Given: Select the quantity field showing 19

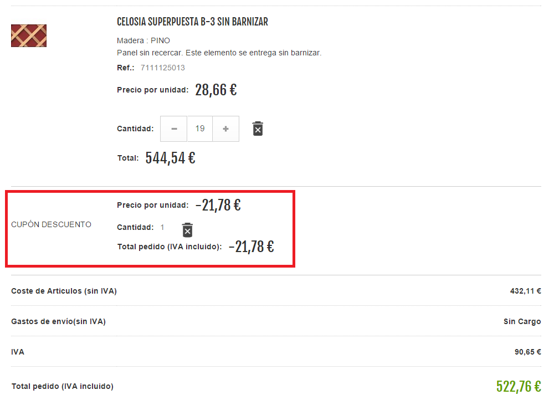Looking at the screenshot, I should click(200, 129).
